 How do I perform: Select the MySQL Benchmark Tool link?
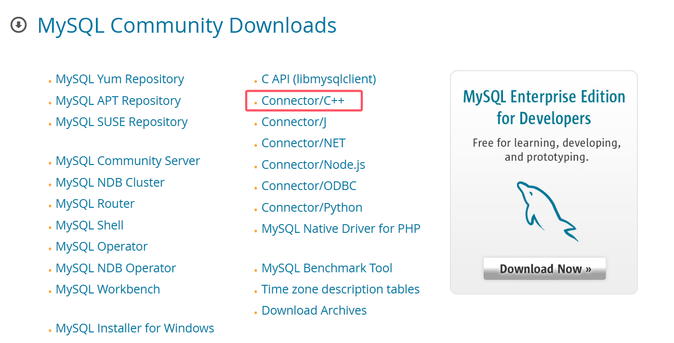(x=327, y=268)
